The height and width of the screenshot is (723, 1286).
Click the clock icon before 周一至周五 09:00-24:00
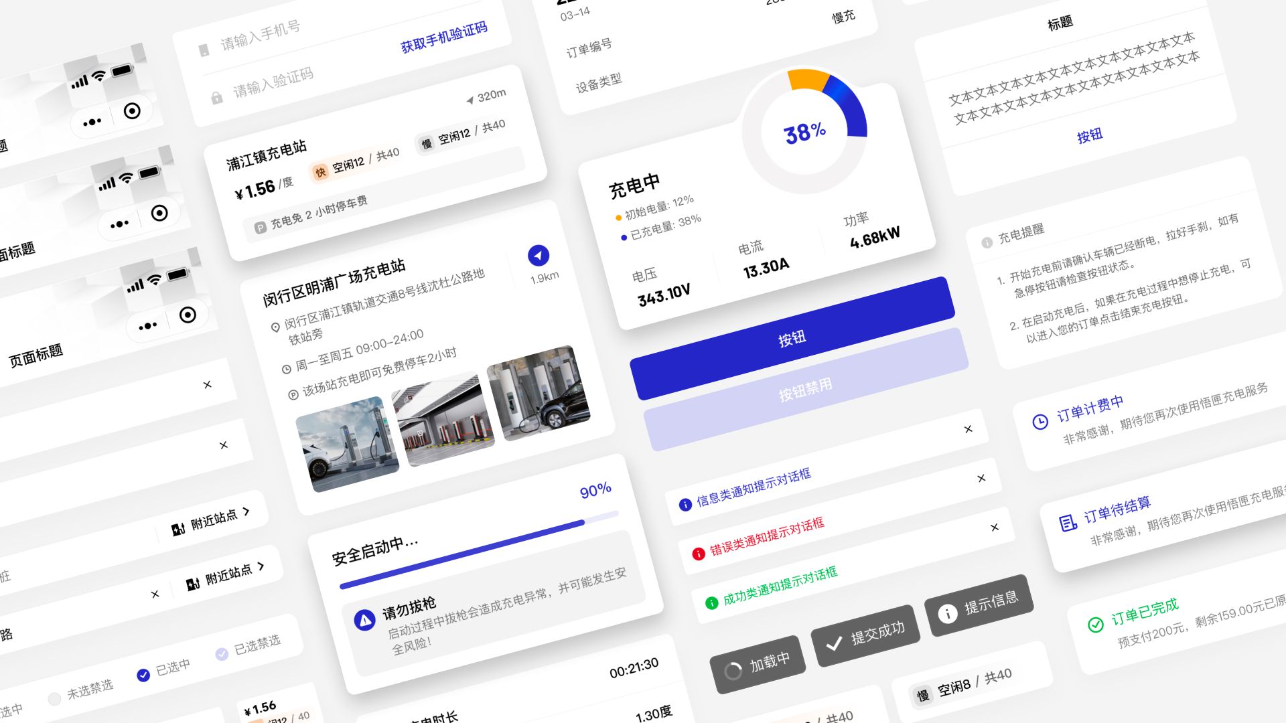click(x=287, y=369)
